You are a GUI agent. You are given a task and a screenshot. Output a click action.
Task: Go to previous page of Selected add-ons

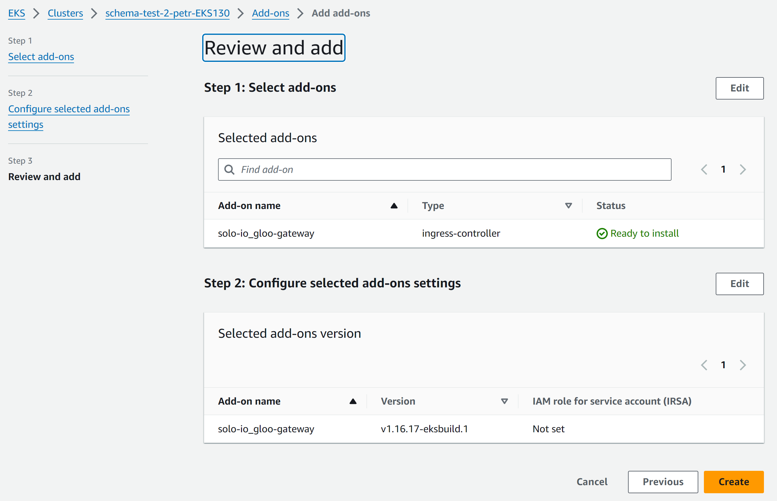click(x=704, y=169)
